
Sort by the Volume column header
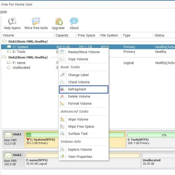coord(27,35)
